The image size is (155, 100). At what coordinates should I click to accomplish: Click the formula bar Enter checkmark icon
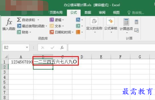click(x=52, y=48)
